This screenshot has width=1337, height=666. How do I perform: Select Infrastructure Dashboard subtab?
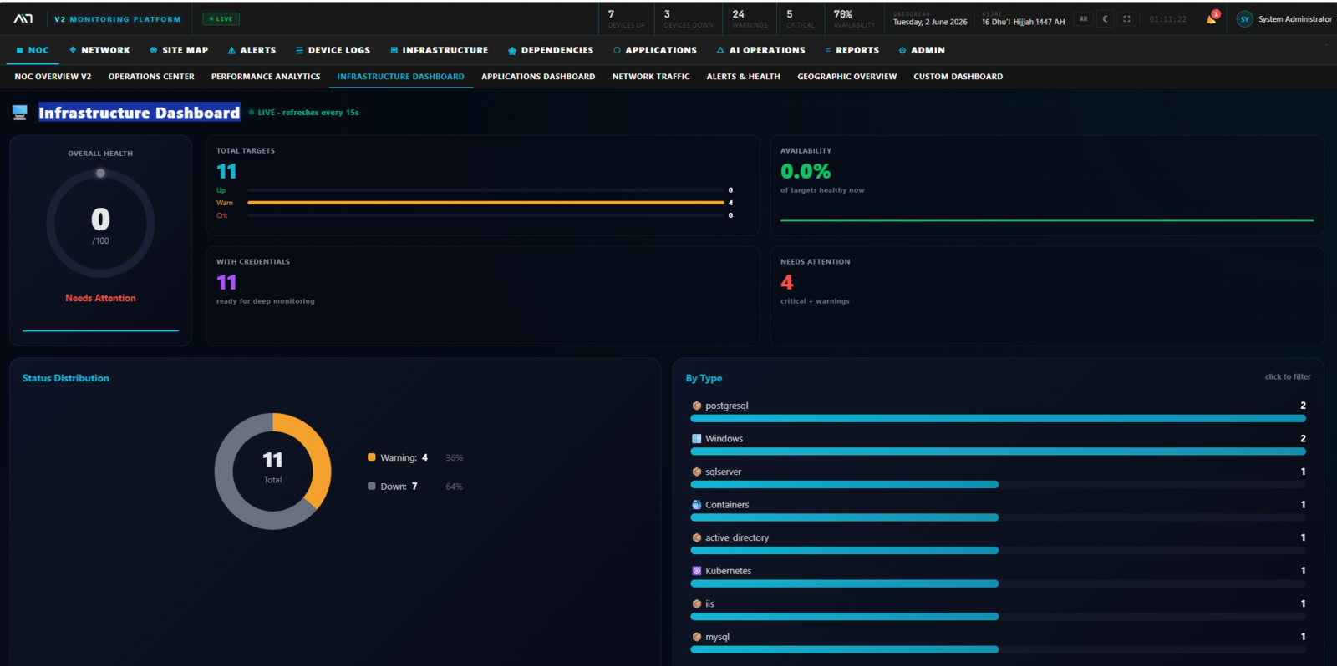[400, 77]
